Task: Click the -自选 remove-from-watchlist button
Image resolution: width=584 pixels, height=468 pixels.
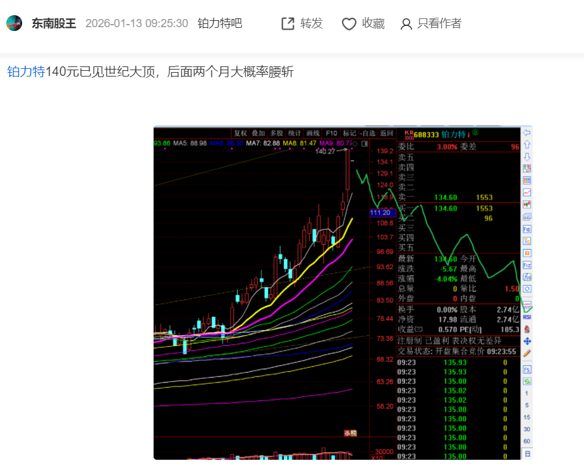Action: click(x=368, y=133)
